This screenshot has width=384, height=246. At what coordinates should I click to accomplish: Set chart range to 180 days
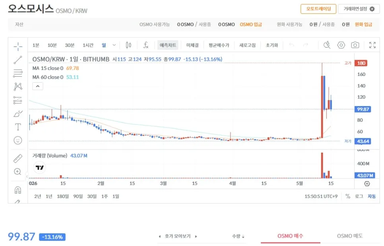coord(63,196)
